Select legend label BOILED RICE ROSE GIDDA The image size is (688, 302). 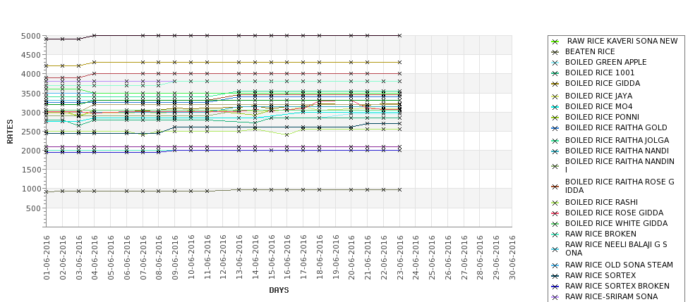(614, 213)
